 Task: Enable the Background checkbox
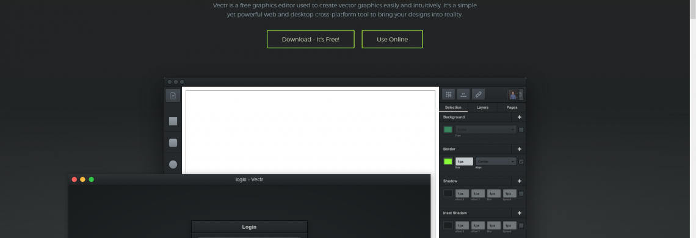521,129
